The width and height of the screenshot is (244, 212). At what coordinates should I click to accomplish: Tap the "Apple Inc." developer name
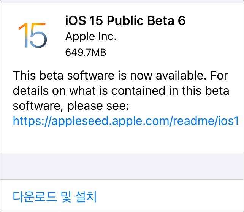click(x=91, y=36)
